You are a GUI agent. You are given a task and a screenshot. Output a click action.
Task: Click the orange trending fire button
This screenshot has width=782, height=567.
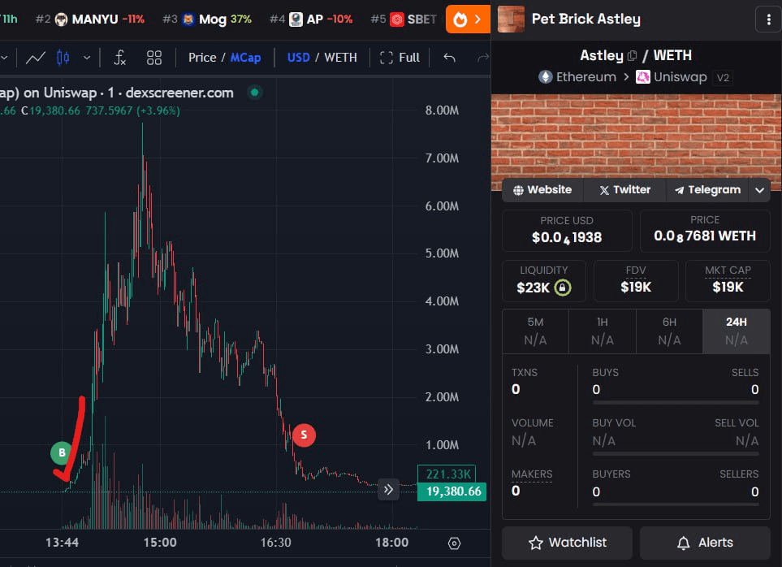467,19
